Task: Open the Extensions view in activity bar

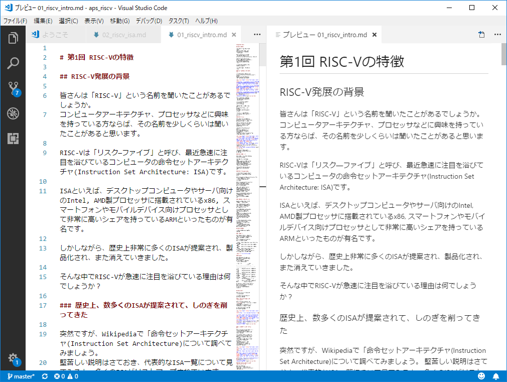Action: coord(13,139)
